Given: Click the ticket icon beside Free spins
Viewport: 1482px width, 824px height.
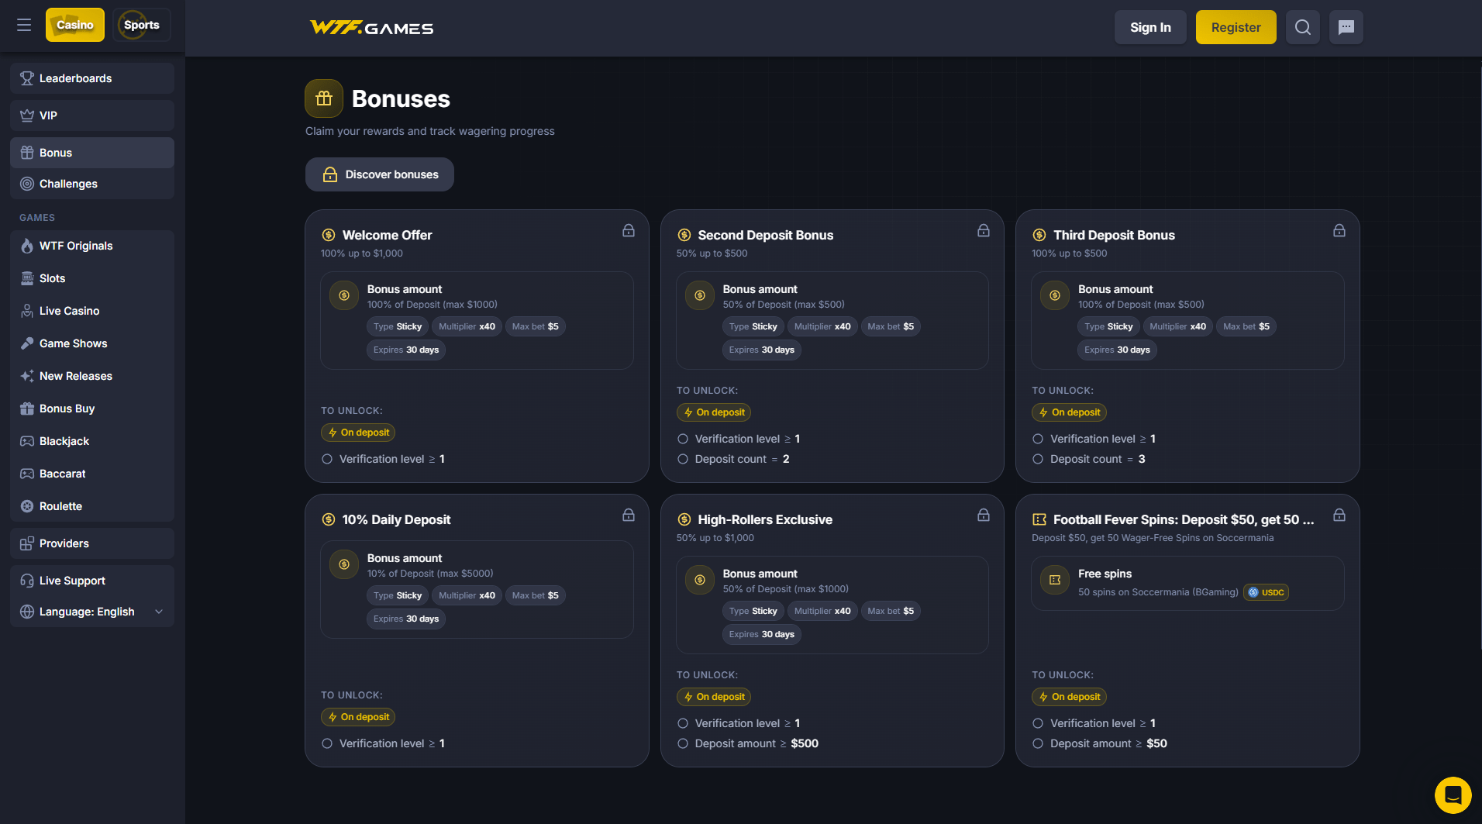Looking at the screenshot, I should coord(1055,580).
